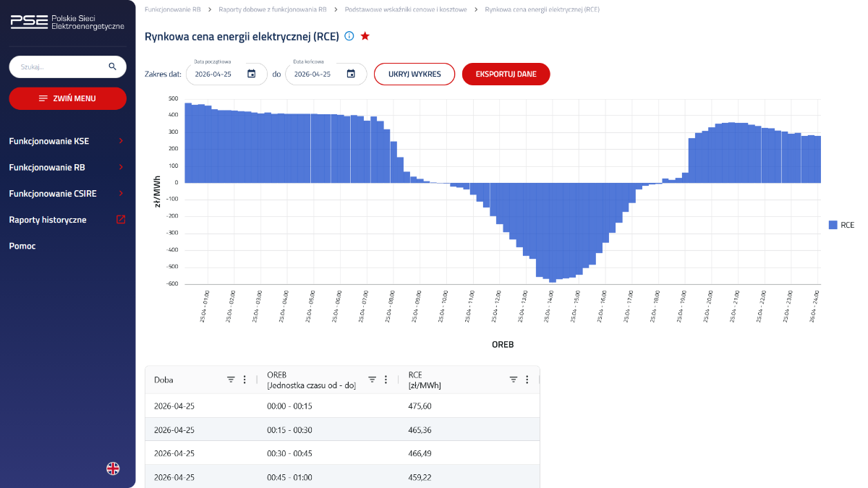Open Pomoc in the sidebar
Screen dimensions: 868x488
click(22, 246)
